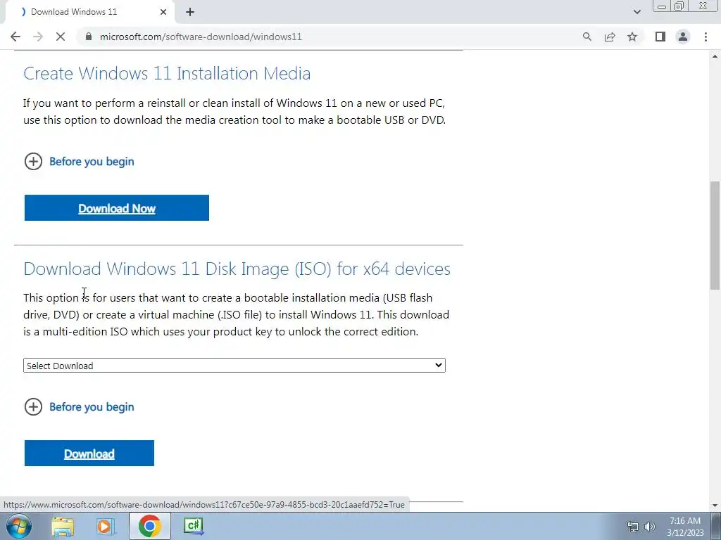Viewport: 721px width, 540px height.
Task: Open the Chrome side panel
Action: 660,37
